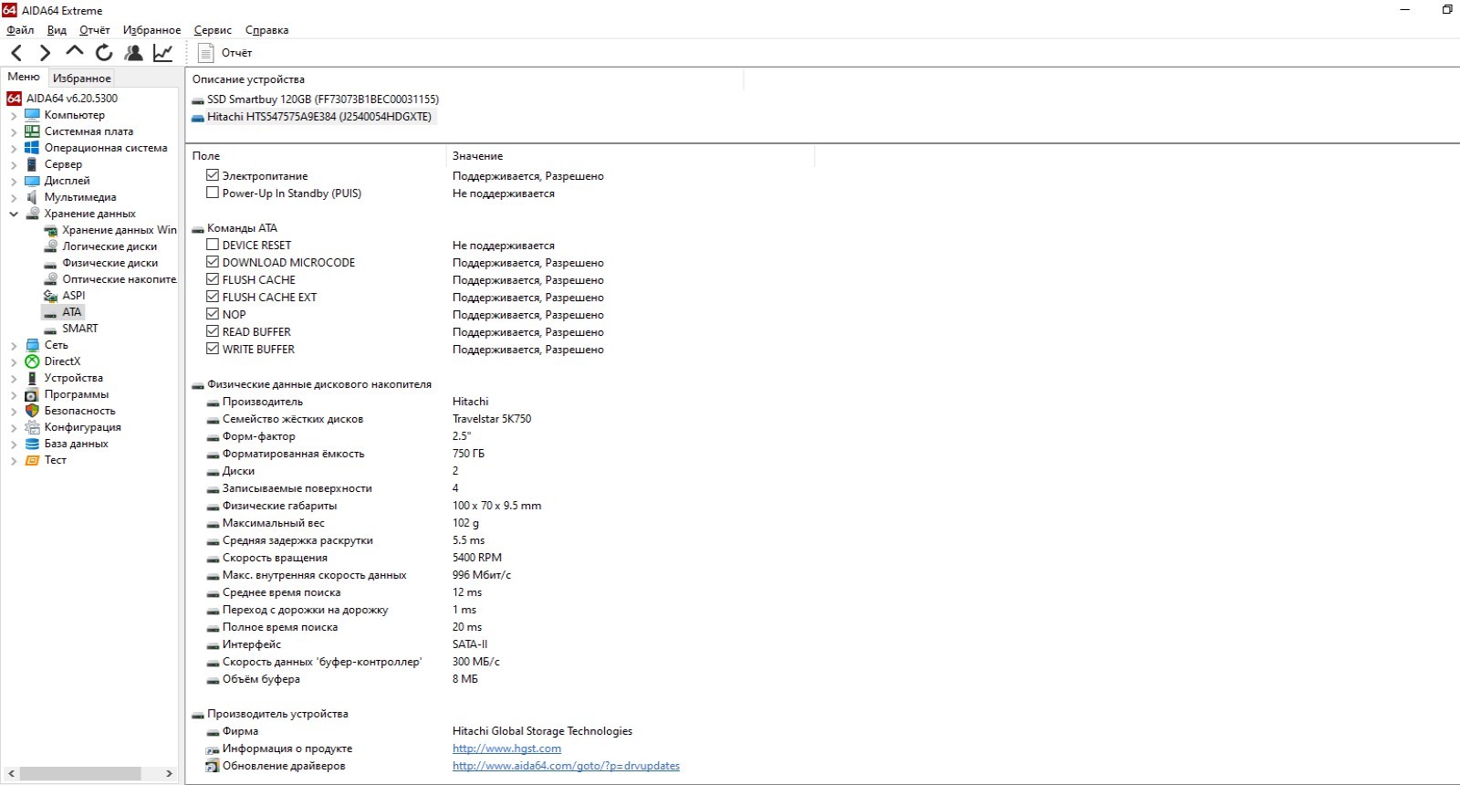1460x785 pixels.
Task: Select the Мультимедиа speaker icon
Action: pyautogui.click(x=32, y=197)
